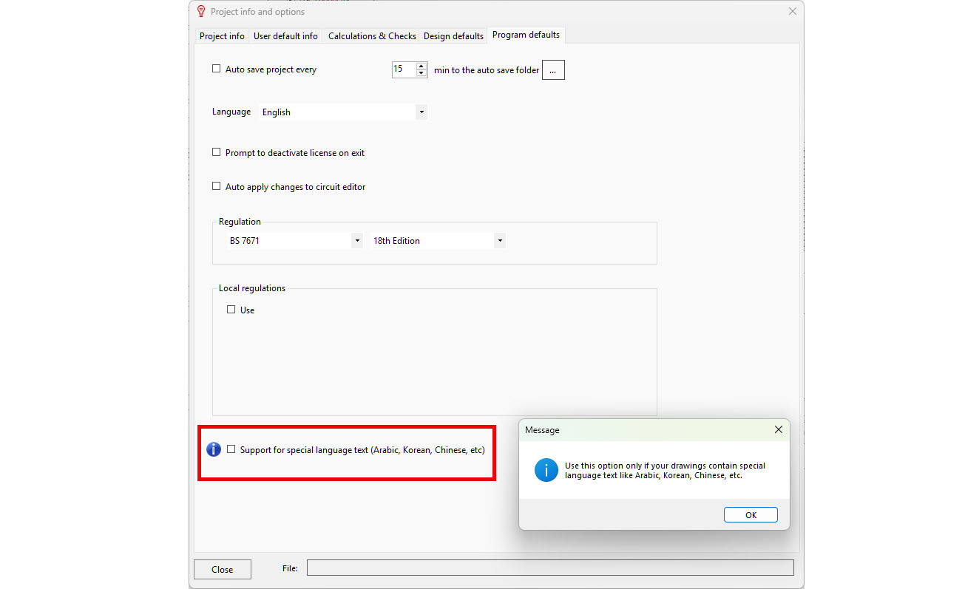The image size is (965, 589).
Task: Select the Calculations & Checks tab
Action: 372,36
